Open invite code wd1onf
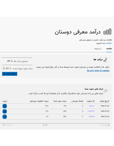The height and width of the screenshot is (146, 114). [92, 106]
